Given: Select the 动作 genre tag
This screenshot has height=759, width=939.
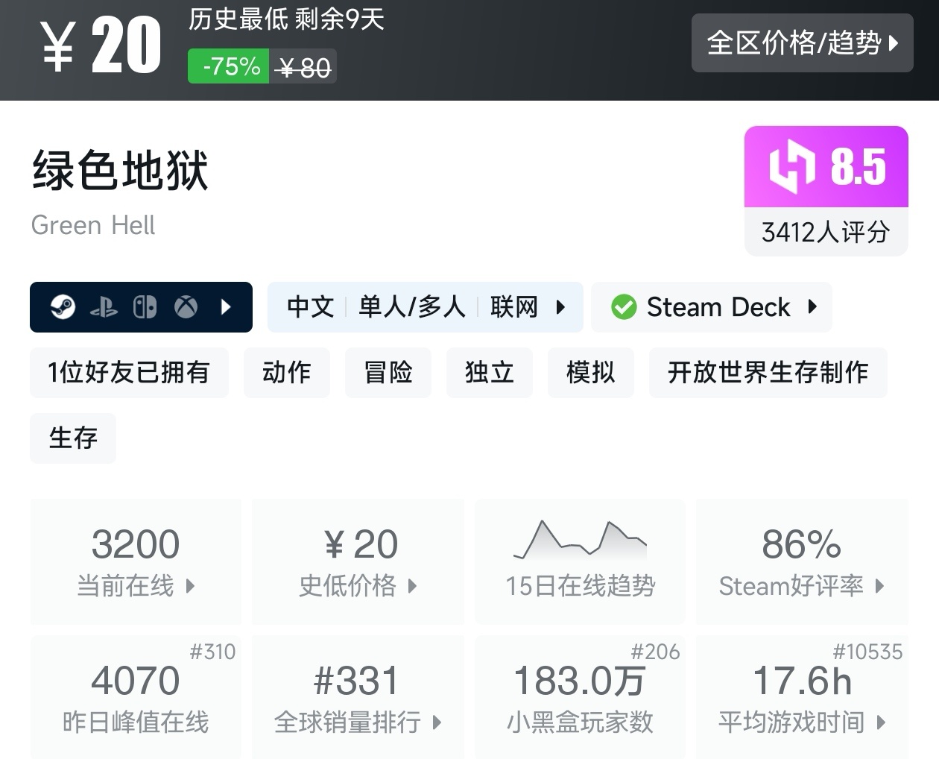Looking at the screenshot, I should pyautogui.click(x=287, y=372).
